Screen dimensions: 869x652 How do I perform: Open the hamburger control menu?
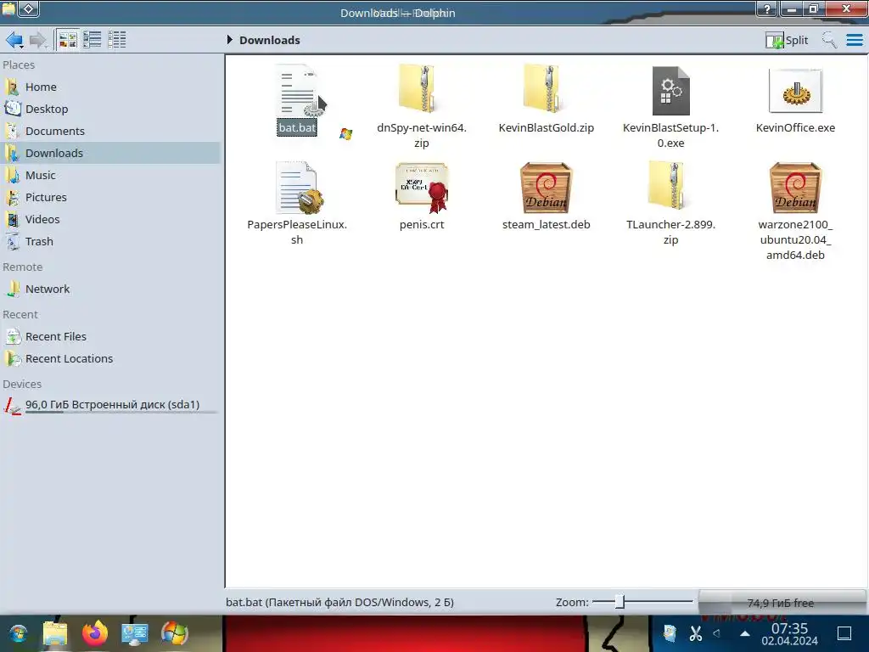855,40
